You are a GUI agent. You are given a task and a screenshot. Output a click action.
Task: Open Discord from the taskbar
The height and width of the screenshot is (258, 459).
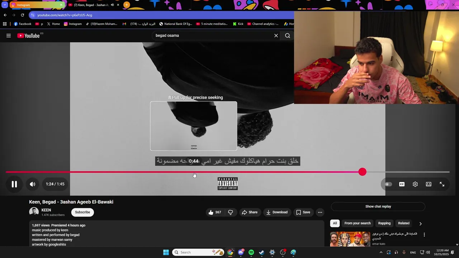[x=241, y=252]
